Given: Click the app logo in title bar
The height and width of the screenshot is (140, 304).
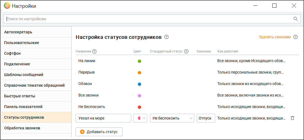Looking at the screenshot, I should click(7, 6).
